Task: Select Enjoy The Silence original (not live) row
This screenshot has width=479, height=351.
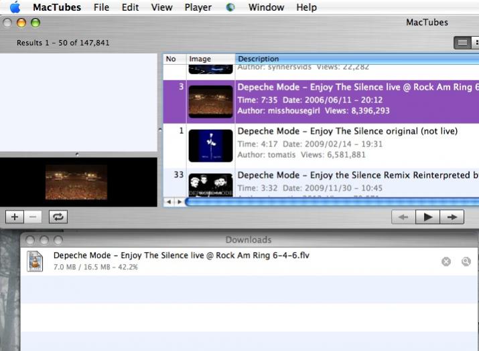Action: [321, 146]
